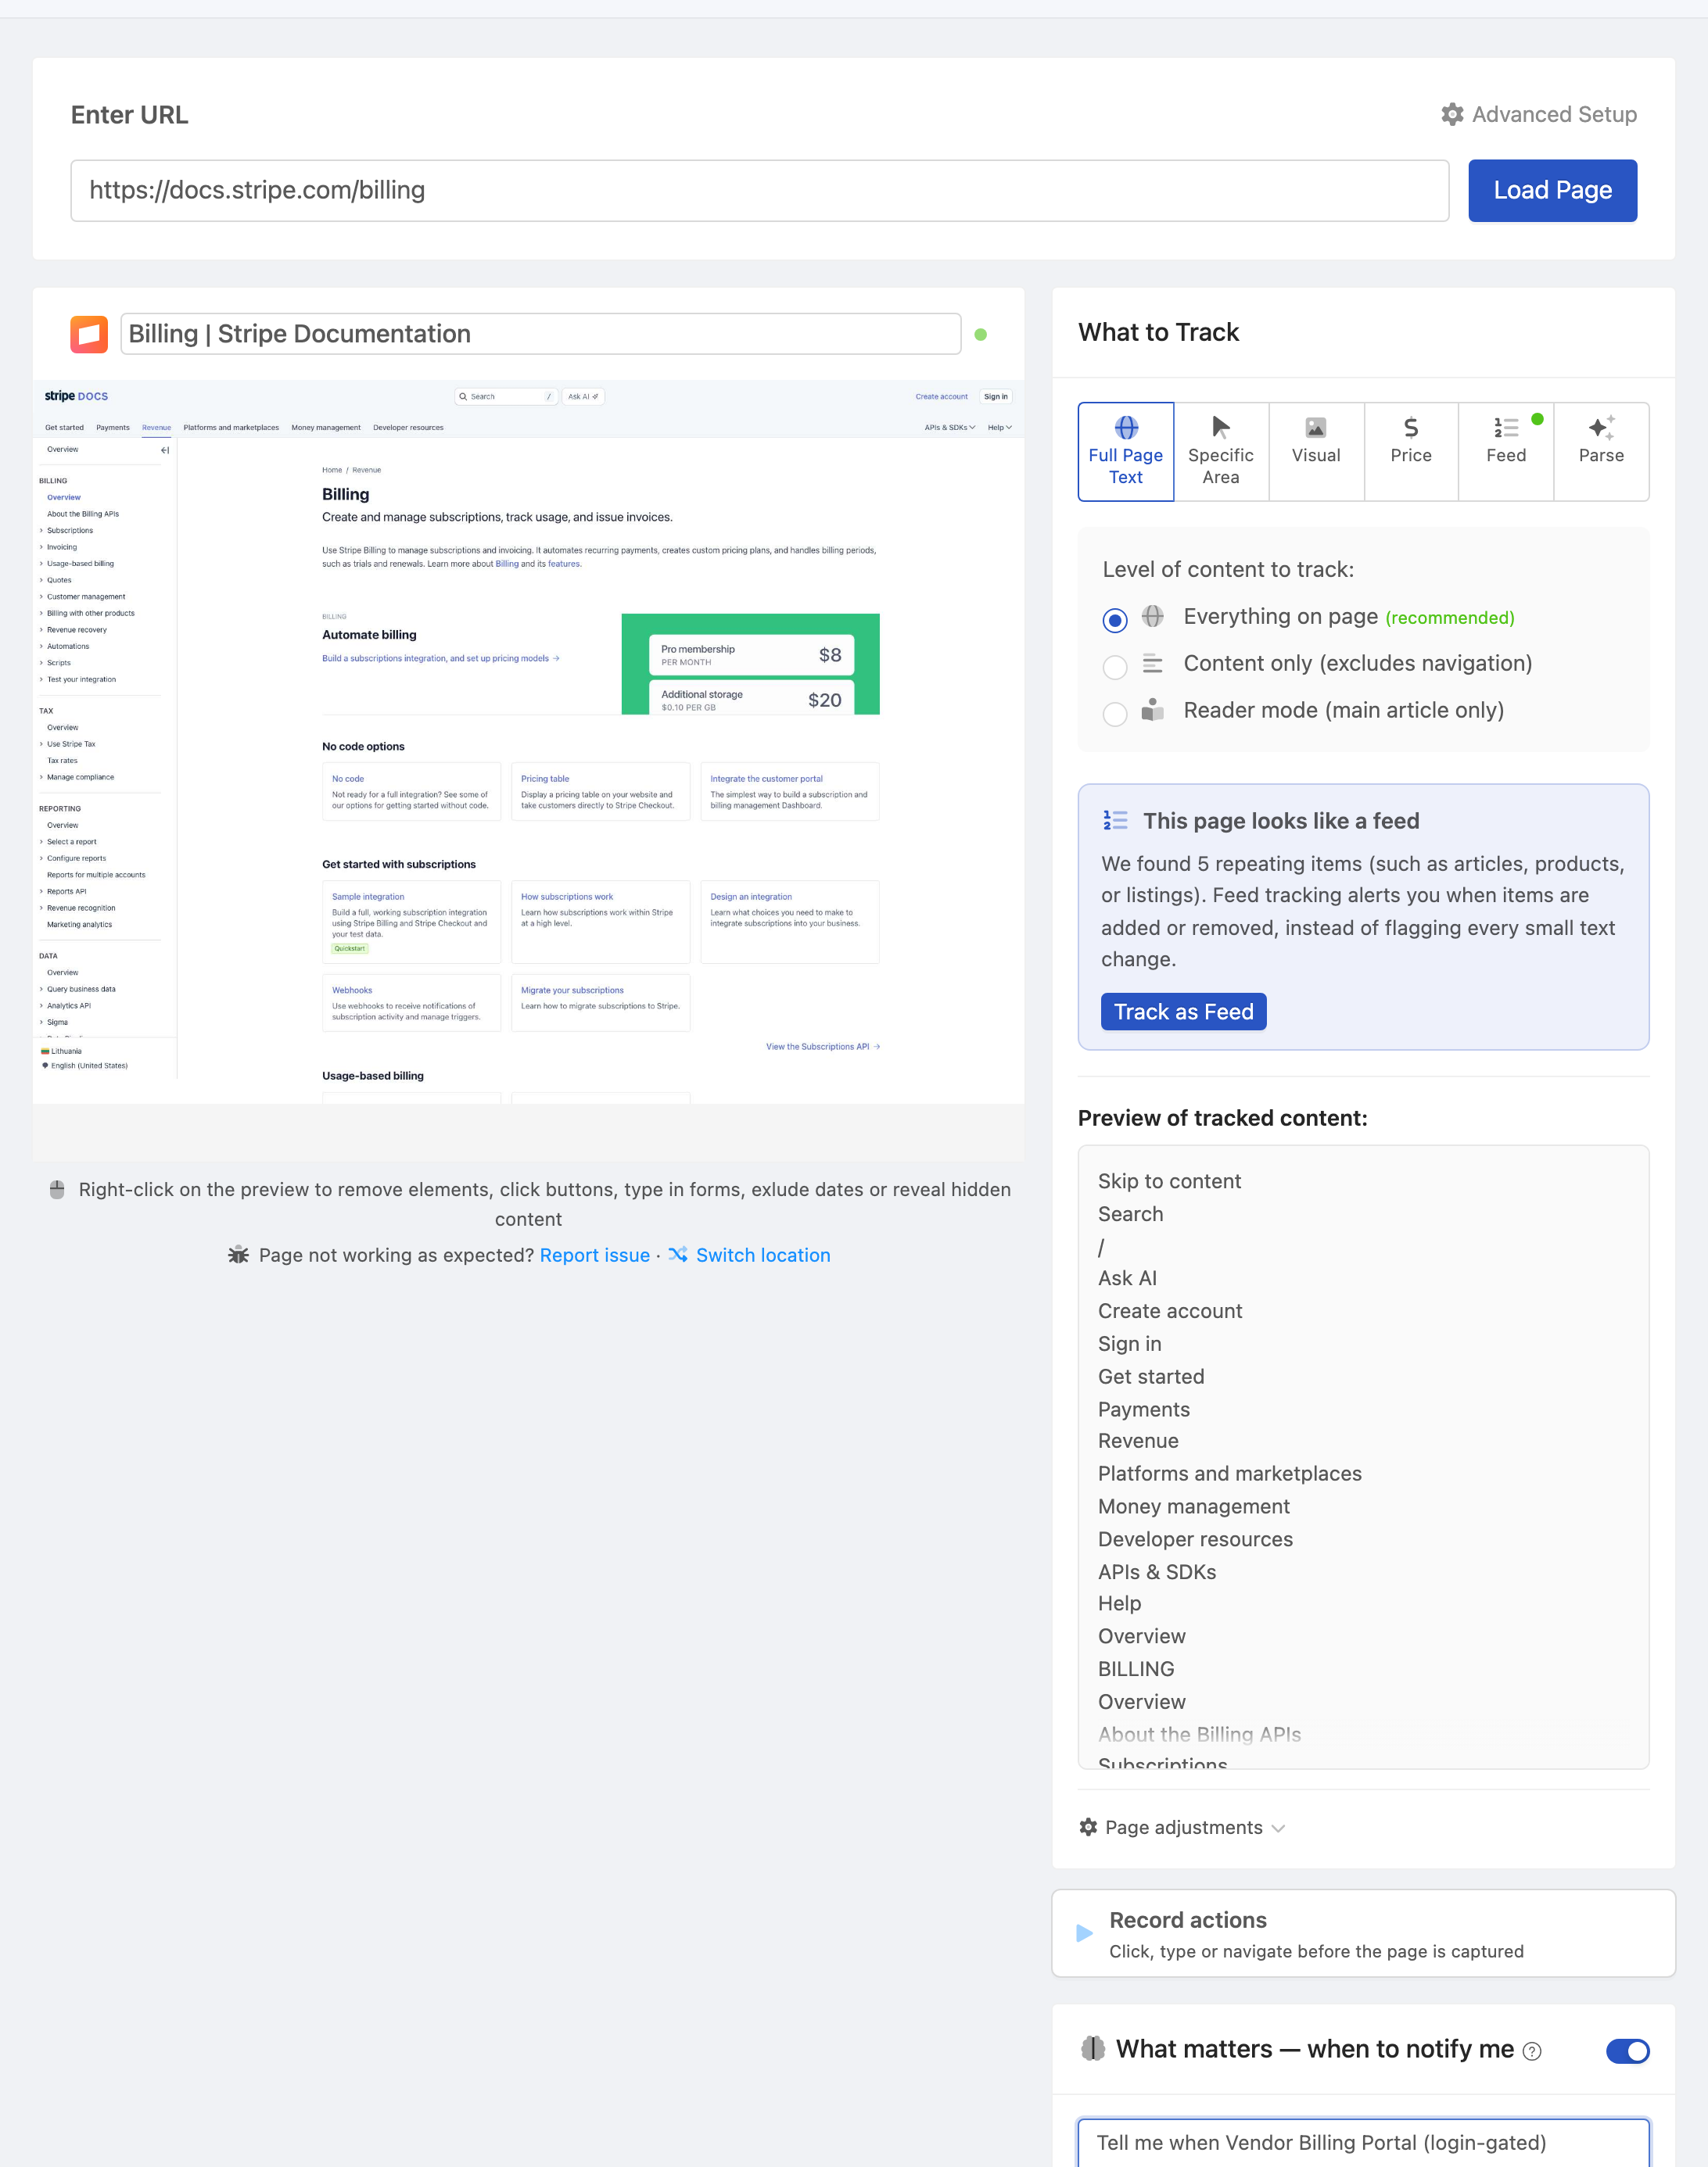Click the green status dot by page title

tap(980, 335)
